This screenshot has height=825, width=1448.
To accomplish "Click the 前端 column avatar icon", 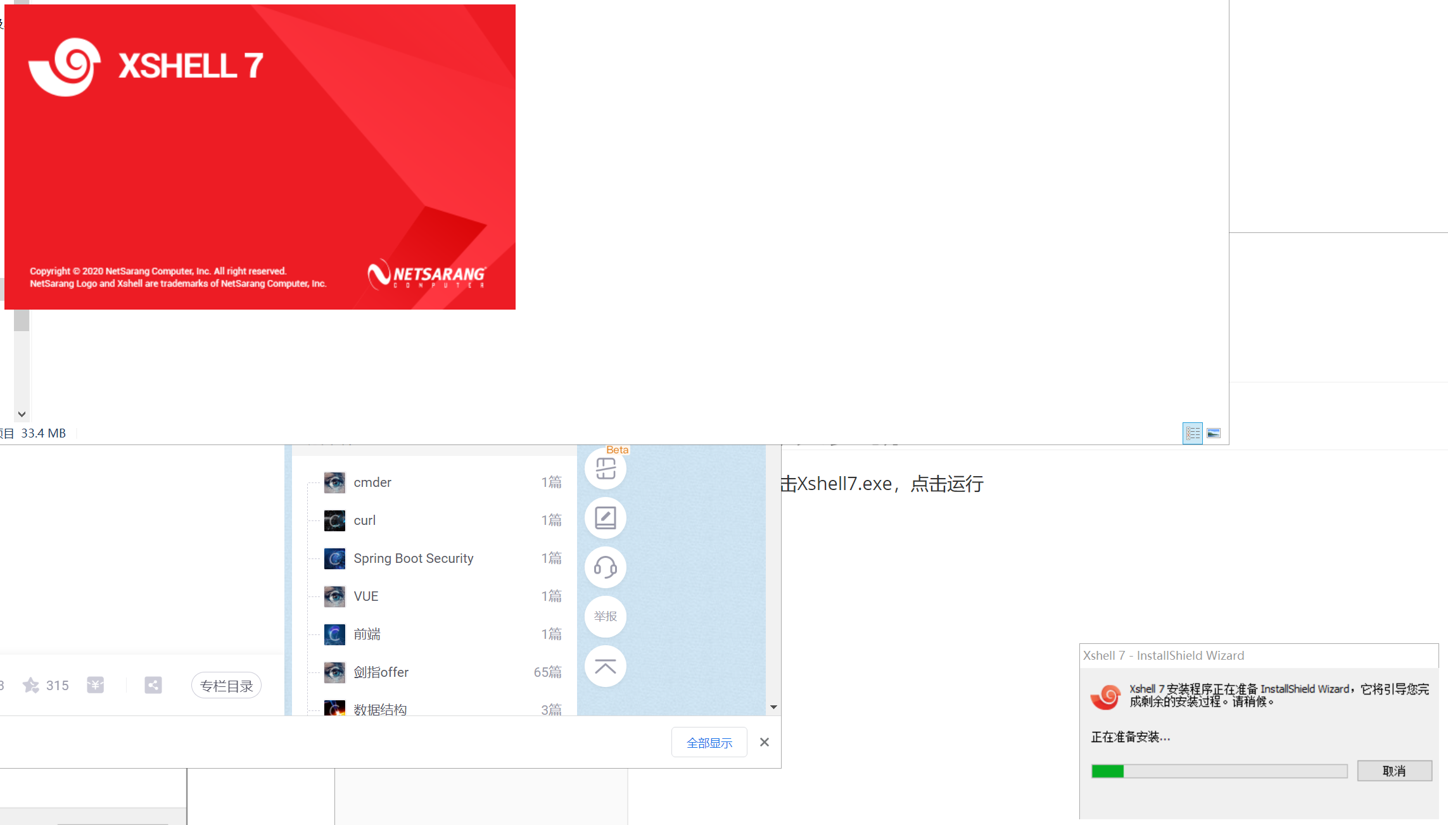I will 334,634.
